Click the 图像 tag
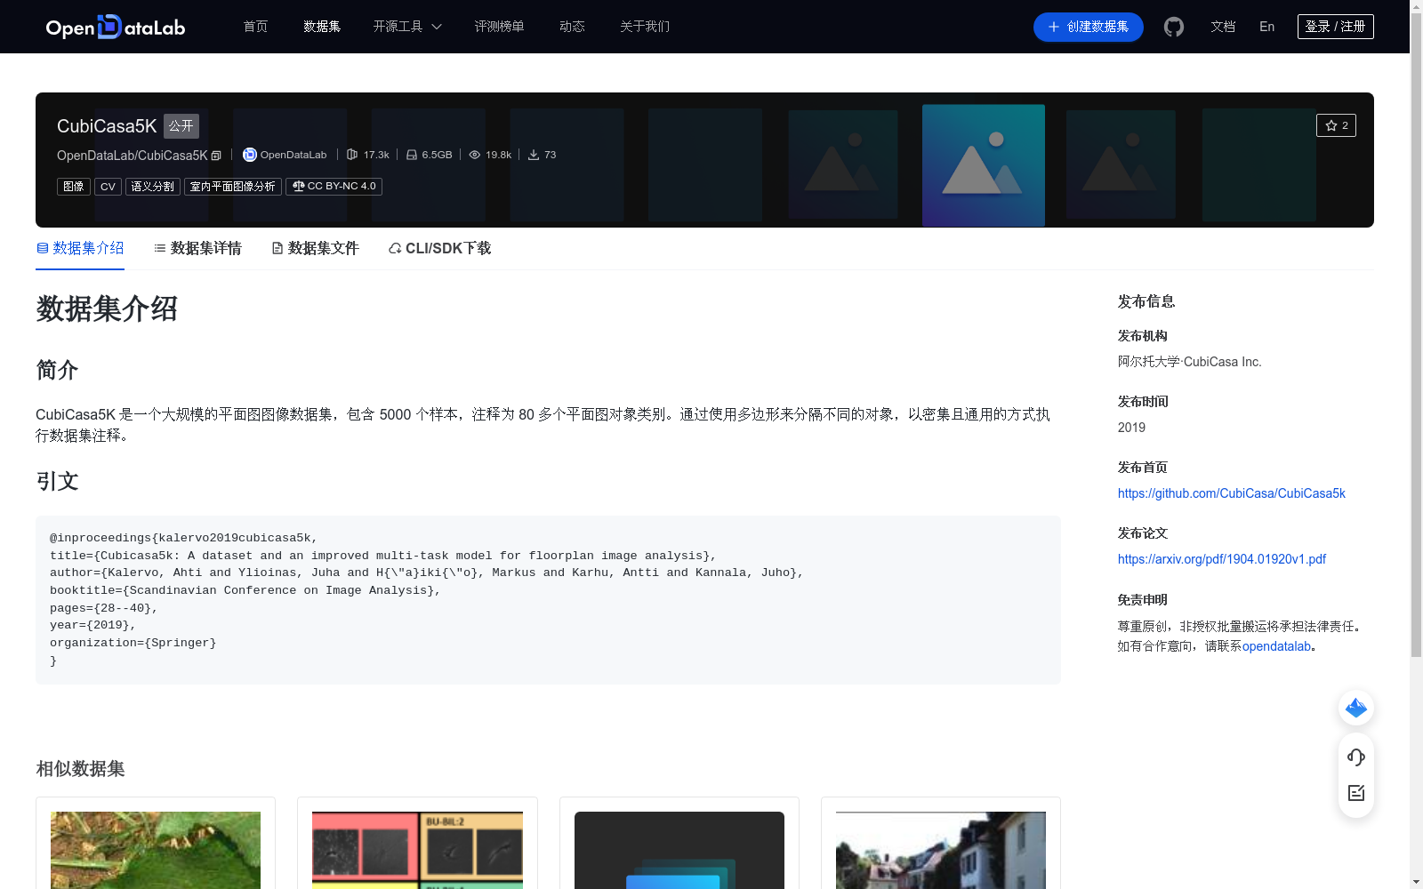 tap(74, 187)
